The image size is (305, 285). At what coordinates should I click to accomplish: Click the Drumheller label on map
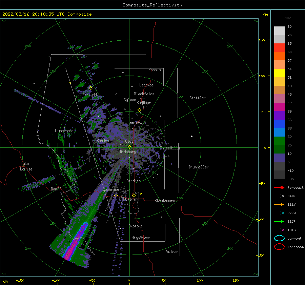[199, 167]
